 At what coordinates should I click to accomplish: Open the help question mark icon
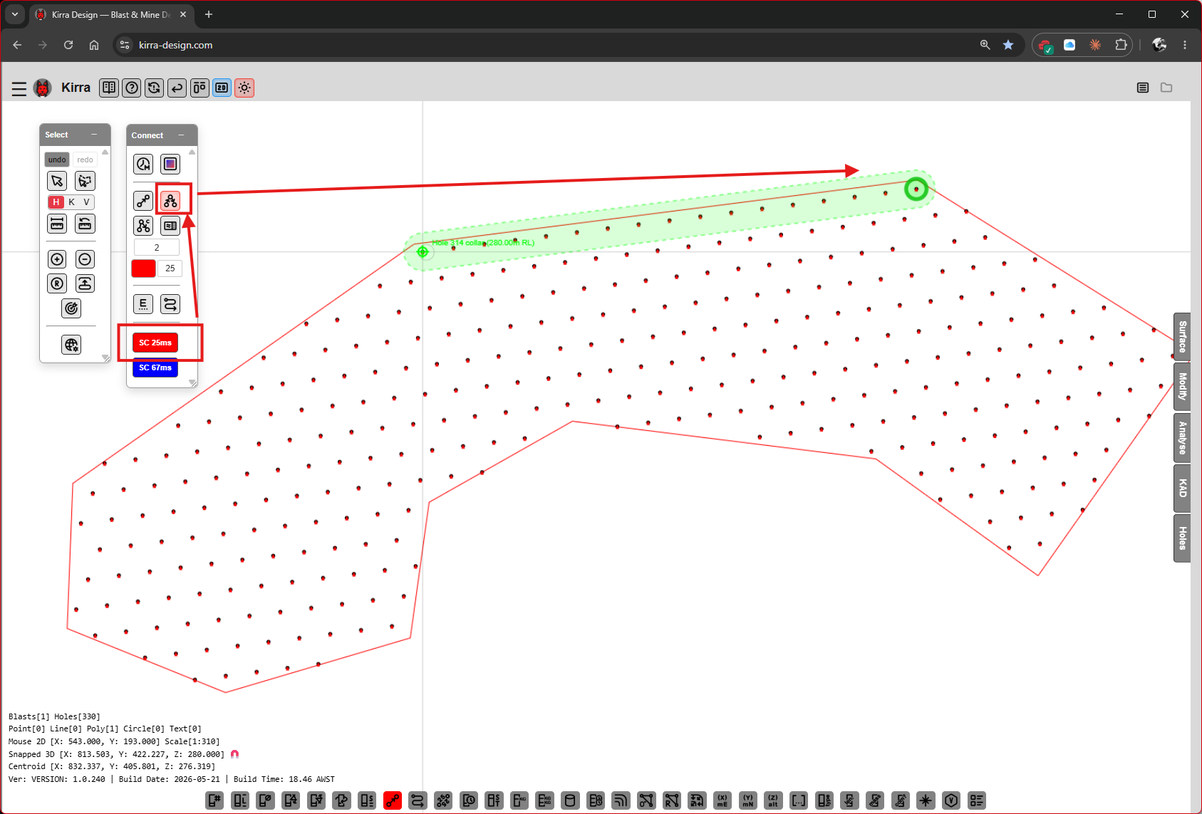click(132, 88)
